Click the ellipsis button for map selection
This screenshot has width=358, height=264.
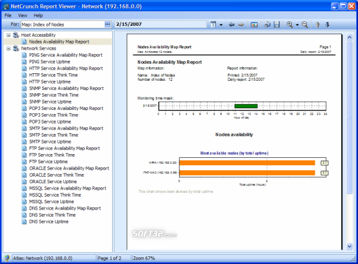coord(107,24)
